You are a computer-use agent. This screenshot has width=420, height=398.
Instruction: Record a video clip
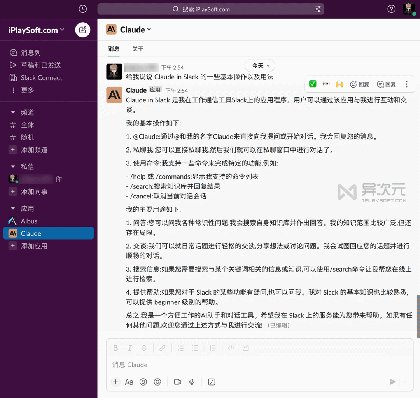coord(177,382)
